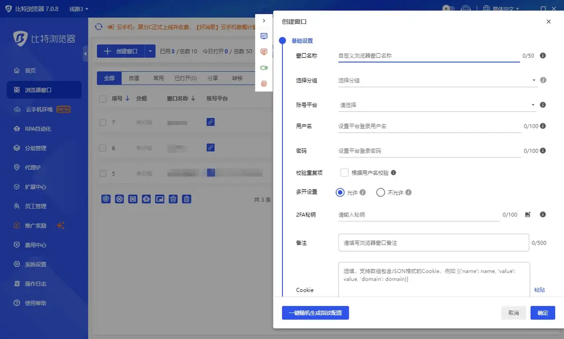Click the IP monitor icon in floating strip
The image size is (564, 339).
tap(264, 52)
